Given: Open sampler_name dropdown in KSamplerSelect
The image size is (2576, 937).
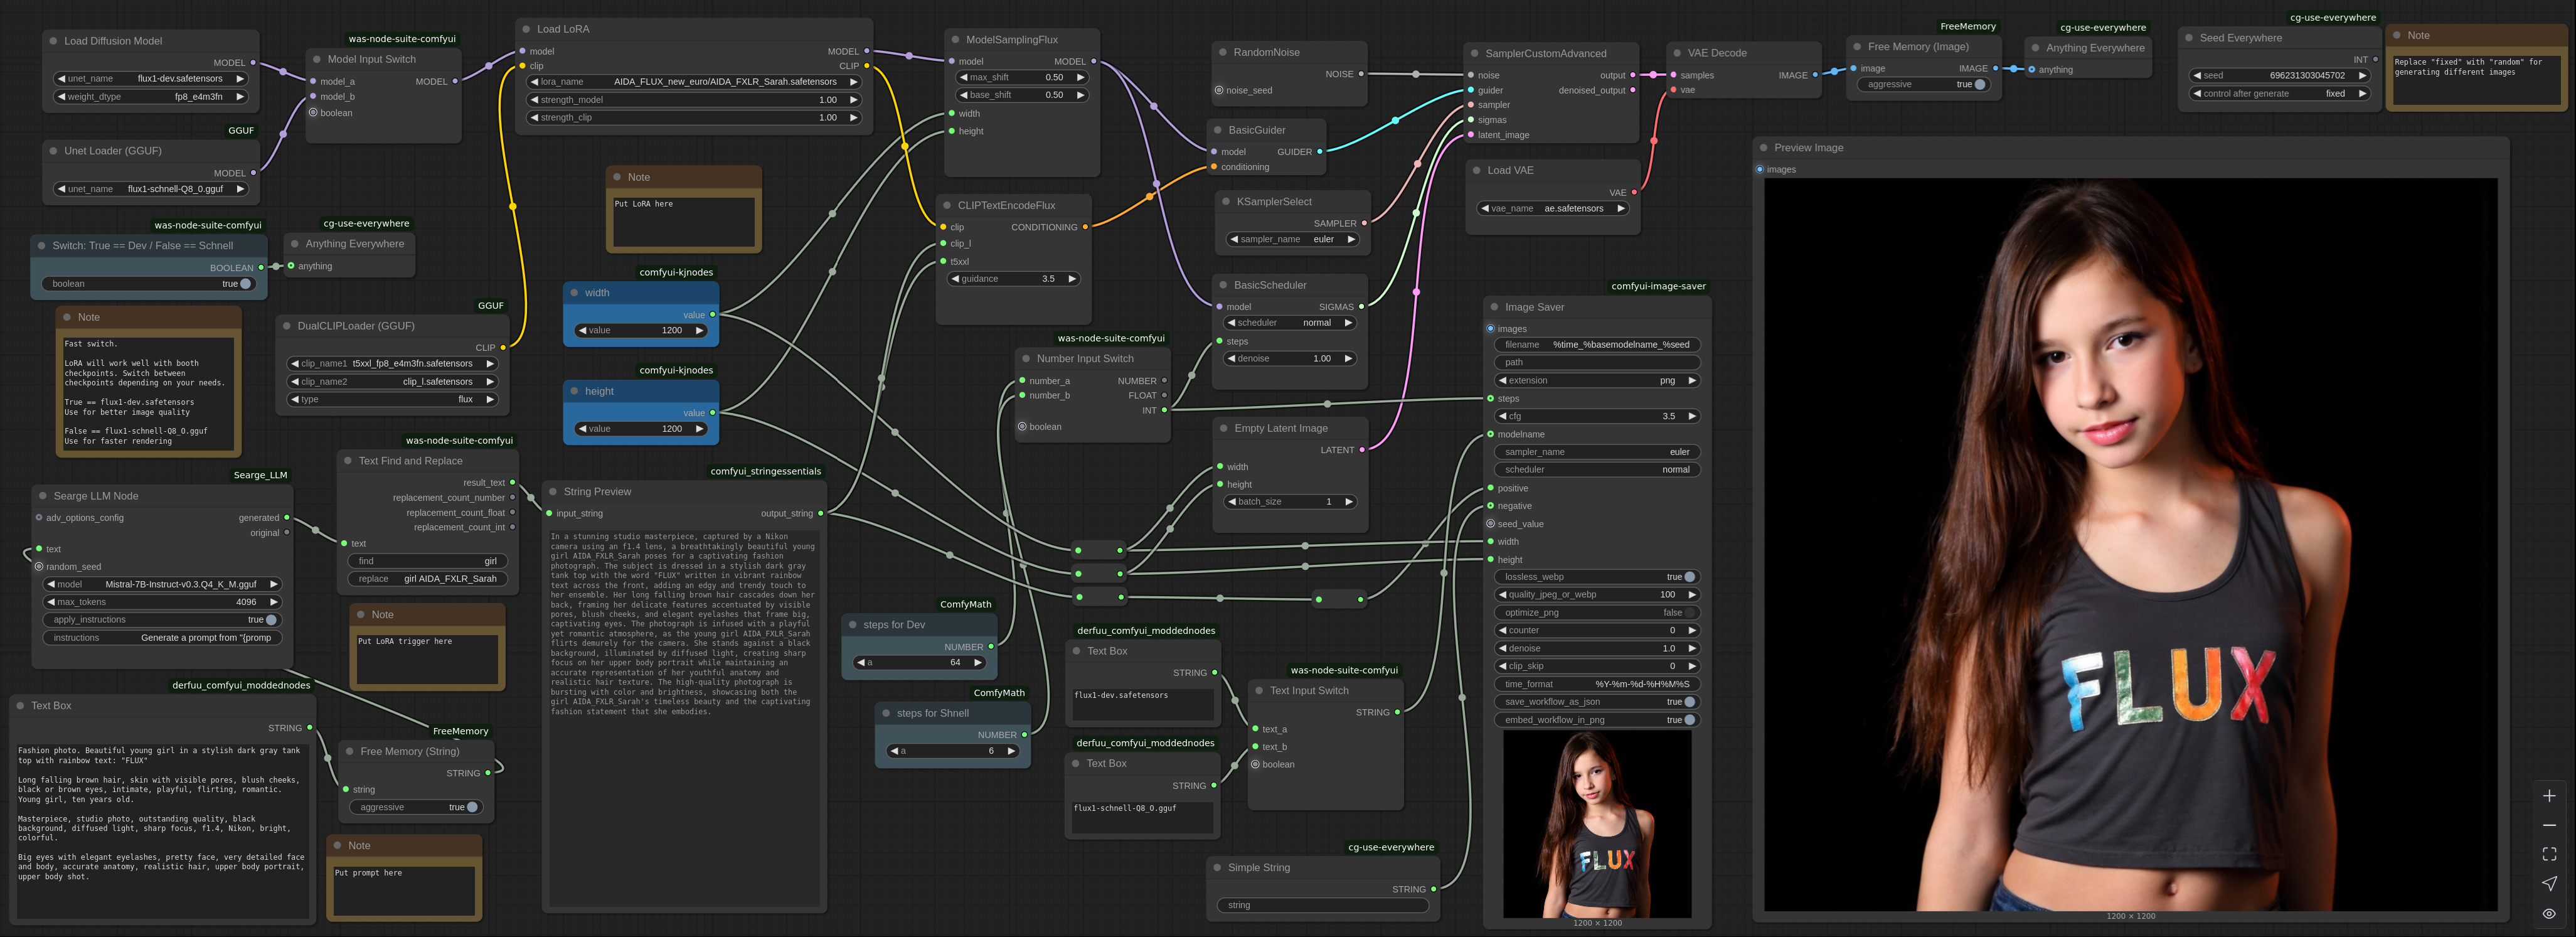Looking at the screenshot, I should click(x=1293, y=240).
